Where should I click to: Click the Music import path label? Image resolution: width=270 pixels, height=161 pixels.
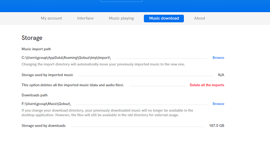38,49
